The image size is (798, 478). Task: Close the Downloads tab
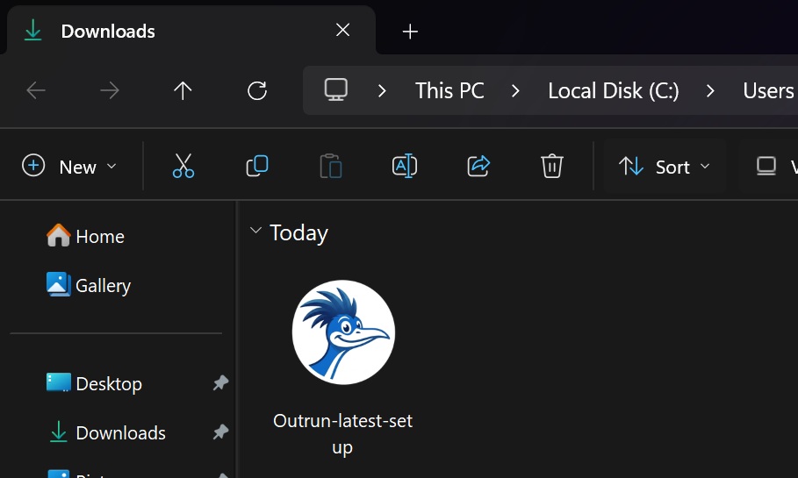(343, 30)
